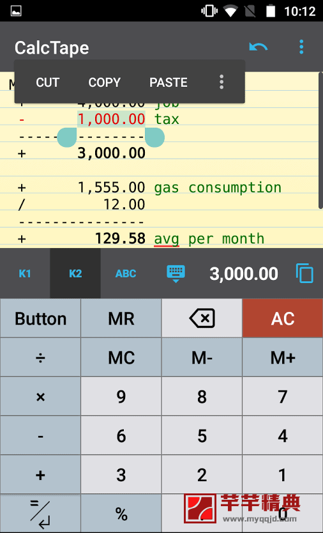Choose PASTE in the selection popup

[x=169, y=82]
